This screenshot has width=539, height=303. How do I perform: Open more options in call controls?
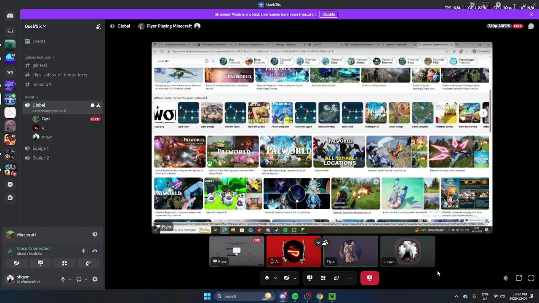pyautogui.click(x=350, y=278)
